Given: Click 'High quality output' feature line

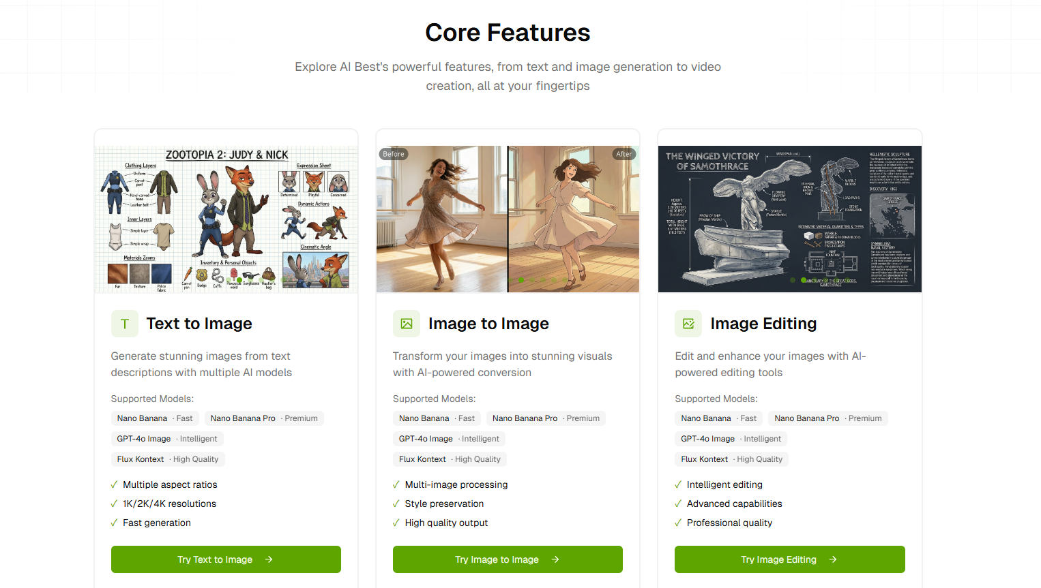Looking at the screenshot, I should click(x=446, y=523).
